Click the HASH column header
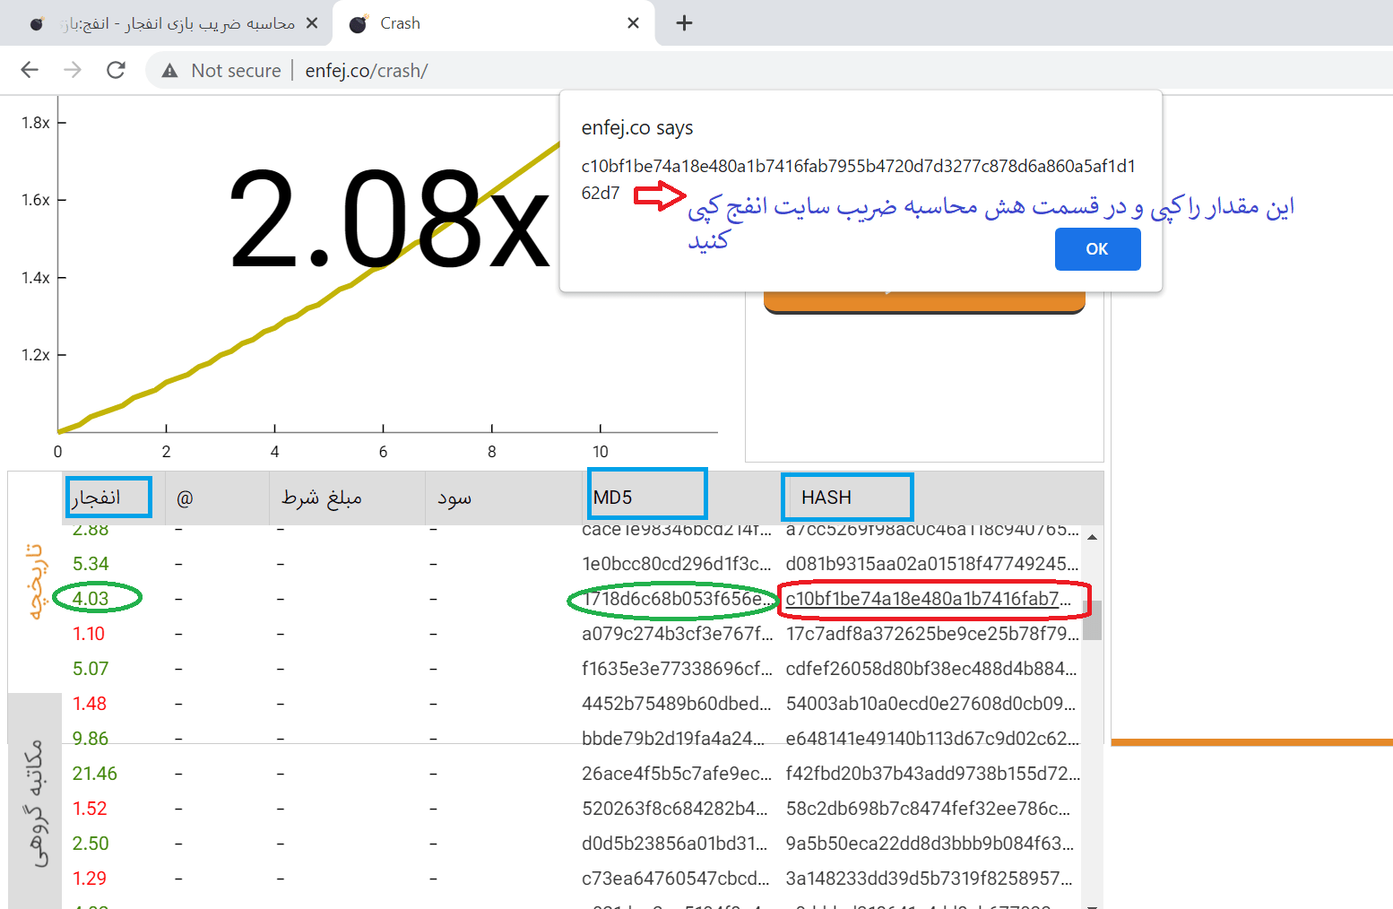Screen dimensions: 1393x909 (x=826, y=498)
